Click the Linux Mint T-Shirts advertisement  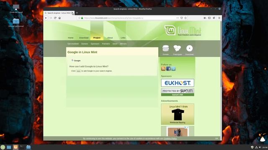click(178, 114)
